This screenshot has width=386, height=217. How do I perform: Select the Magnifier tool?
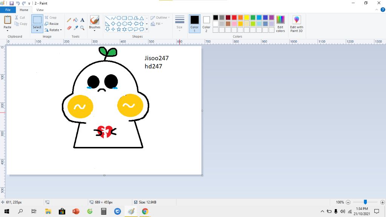click(83, 28)
